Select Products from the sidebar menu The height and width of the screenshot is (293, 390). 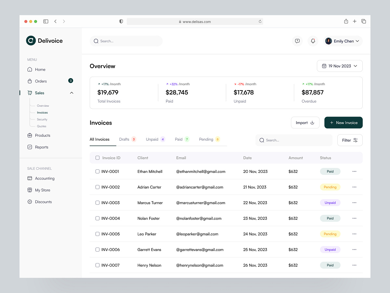[x=43, y=135]
